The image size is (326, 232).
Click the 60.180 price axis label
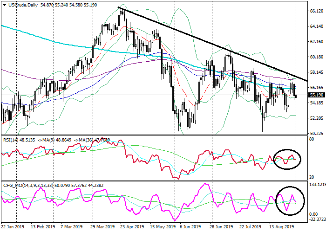316,57
